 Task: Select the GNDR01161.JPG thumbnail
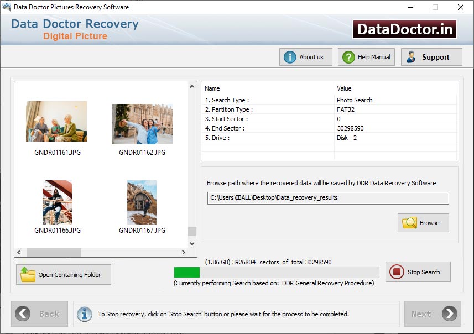(56, 121)
